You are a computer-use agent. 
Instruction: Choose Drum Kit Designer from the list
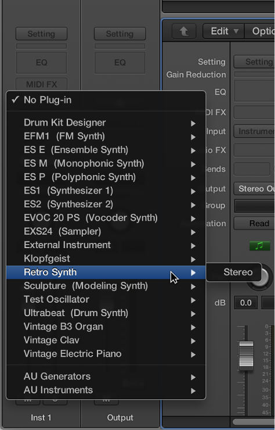106,123
